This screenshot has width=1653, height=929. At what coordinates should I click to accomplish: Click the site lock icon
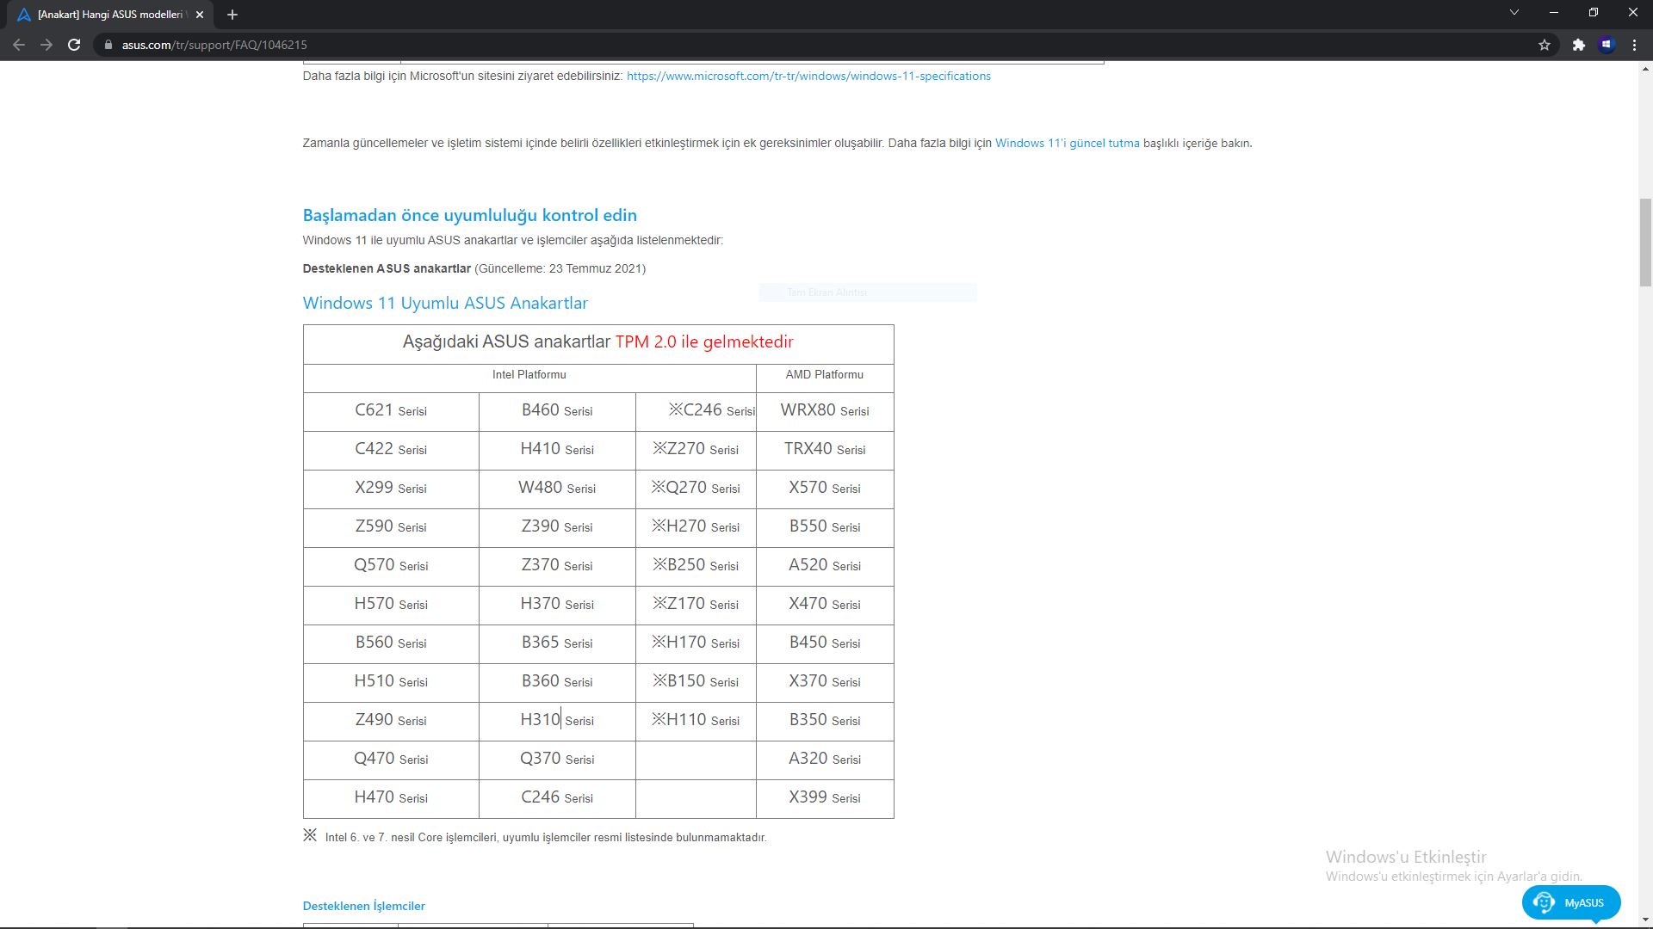108,45
